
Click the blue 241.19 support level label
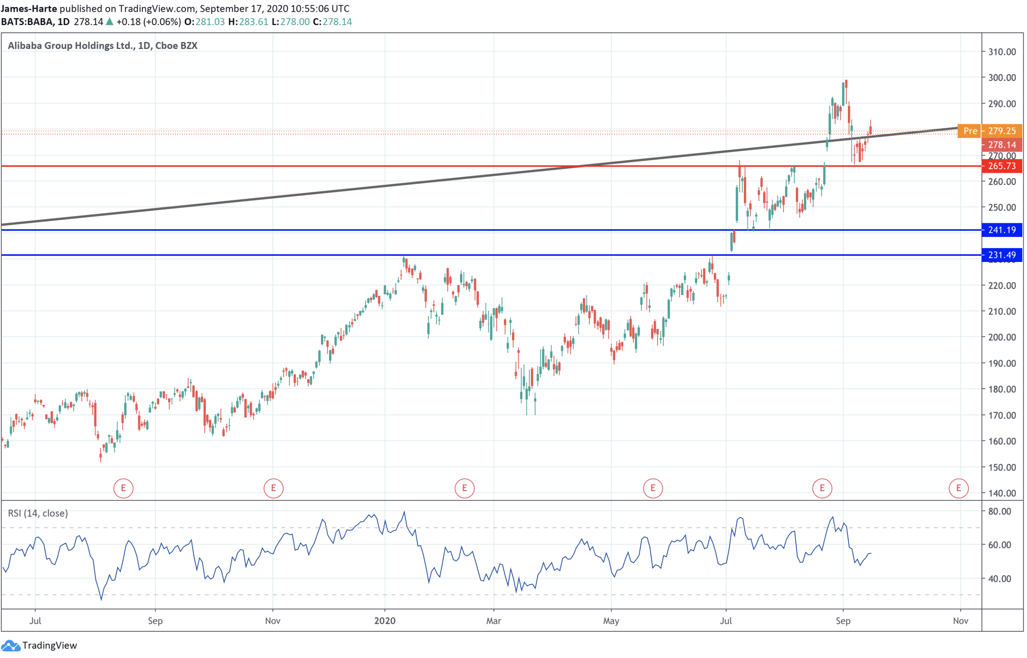click(1002, 230)
